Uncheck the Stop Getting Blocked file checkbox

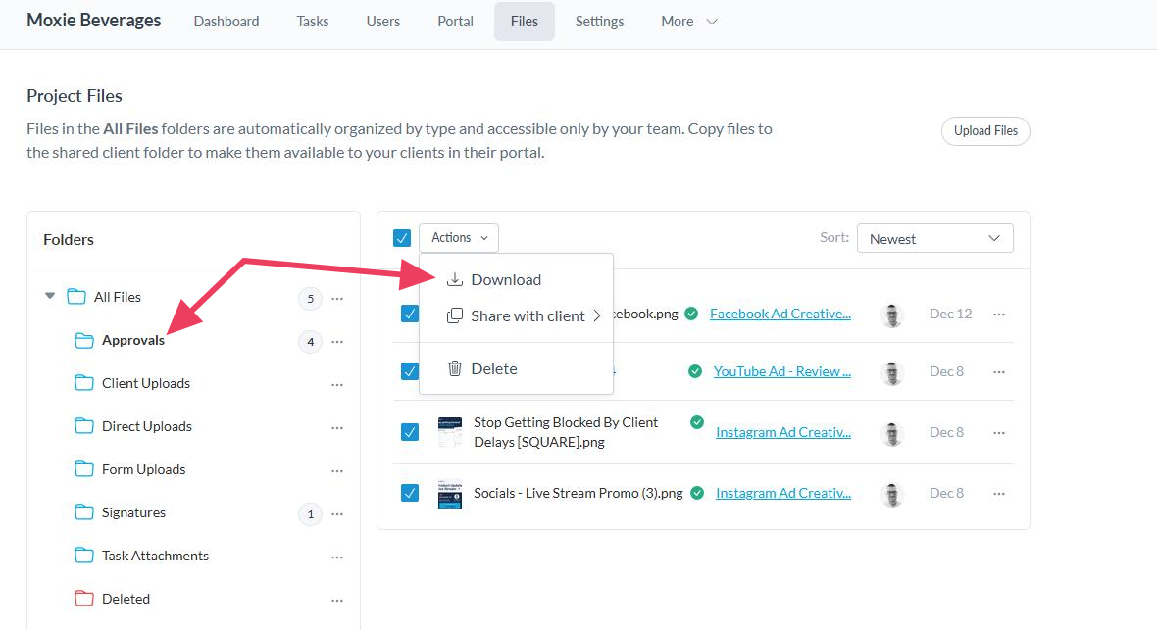pyautogui.click(x=410, y=432)
